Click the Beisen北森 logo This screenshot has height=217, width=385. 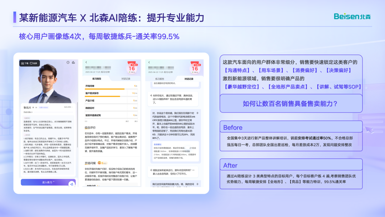click(352, 17)
